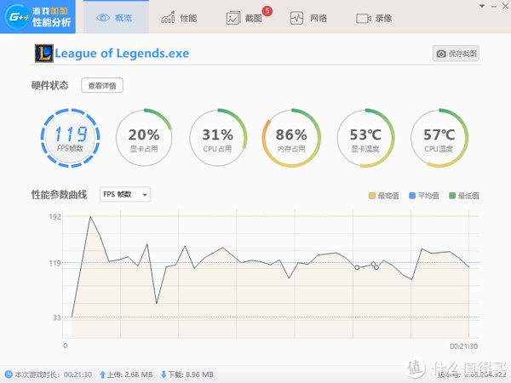Click the 31% CPU占用 gauge
This screenshot has height=383, width=511.
point(218,138)
